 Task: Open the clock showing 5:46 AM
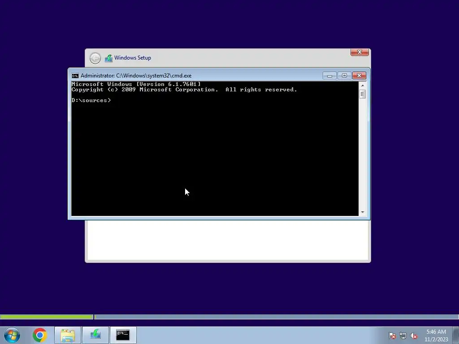[436, 335]
